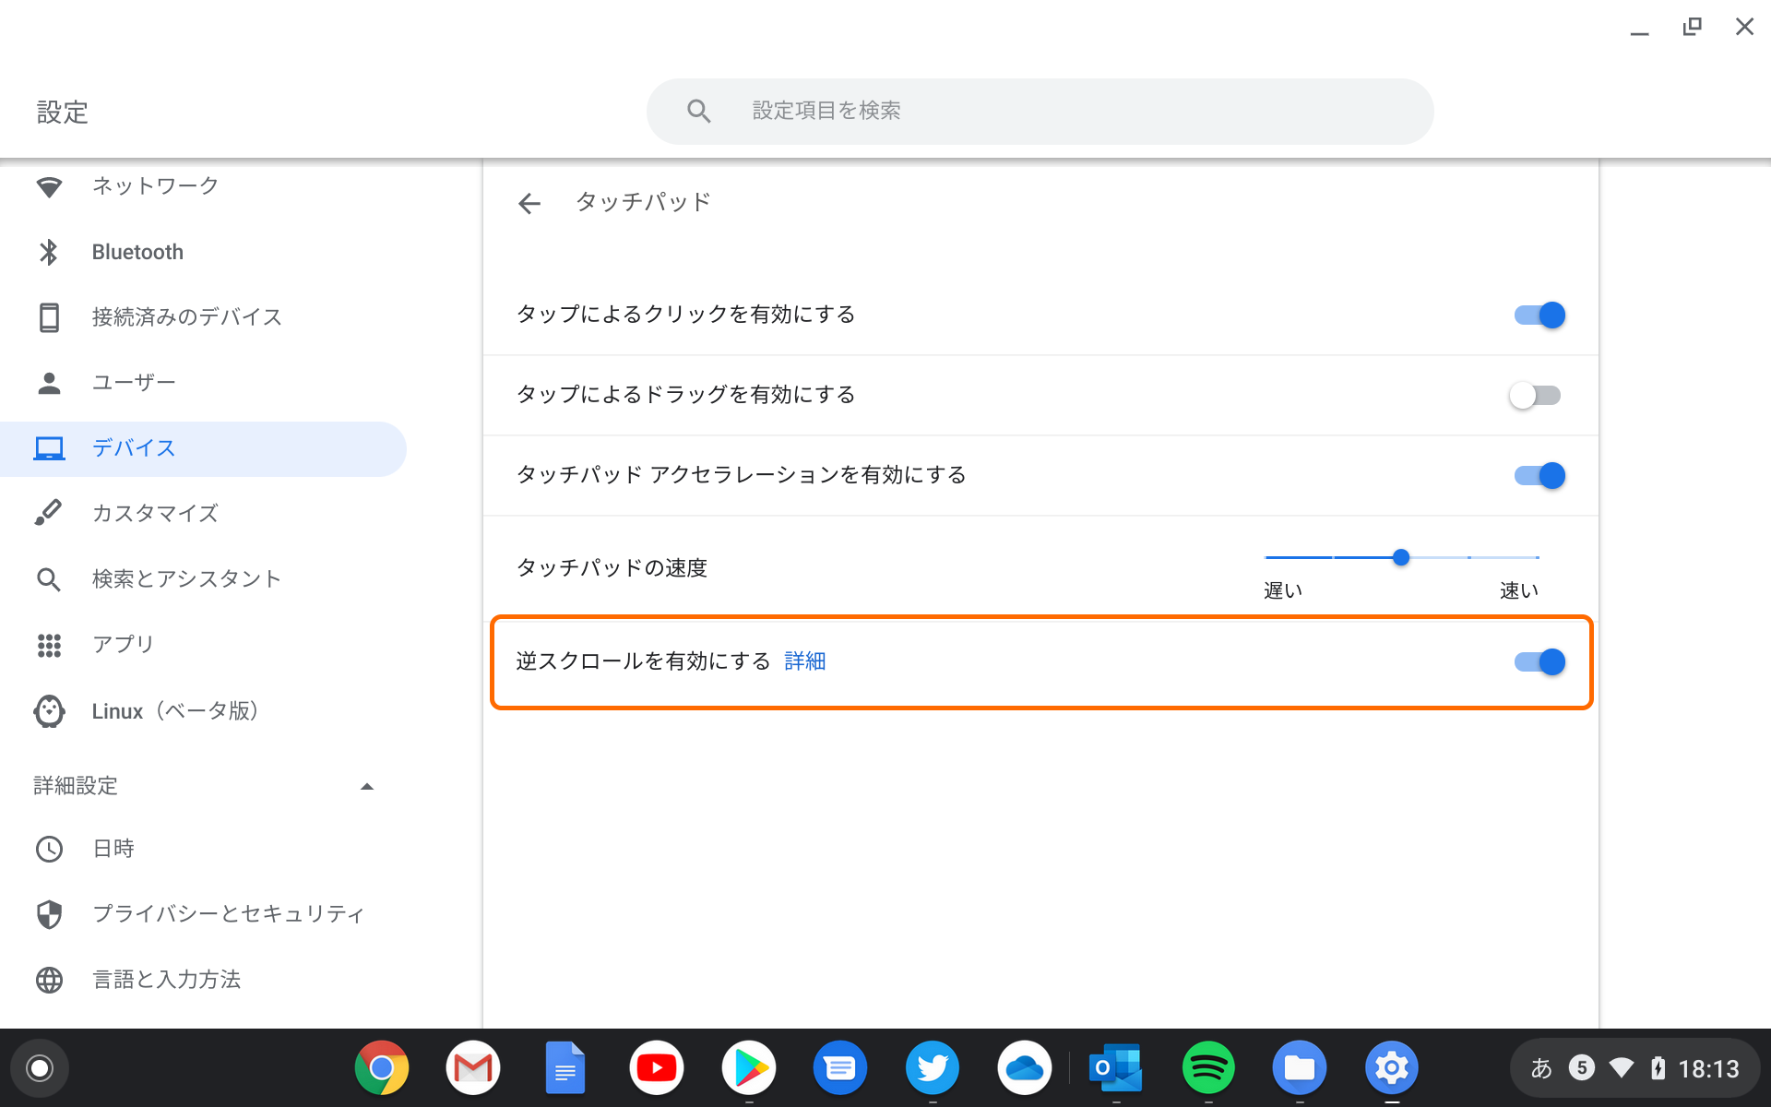The width and height of the screenshot is (1771, 1107).
Task: Open 言語と入力方法 settings
Action: coord(167,980)
